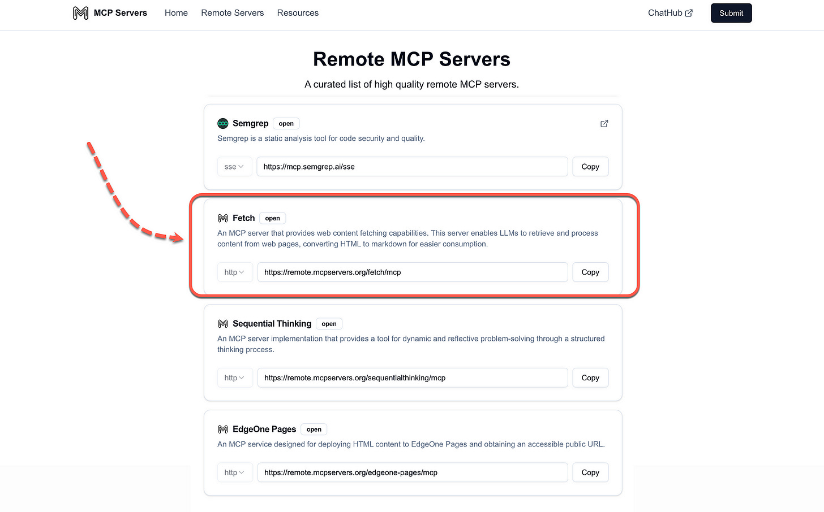Open the http protocol selector for EdgeOne Pages
The height and width of the screenshot is (512, 824).
(x=235, y=472)
